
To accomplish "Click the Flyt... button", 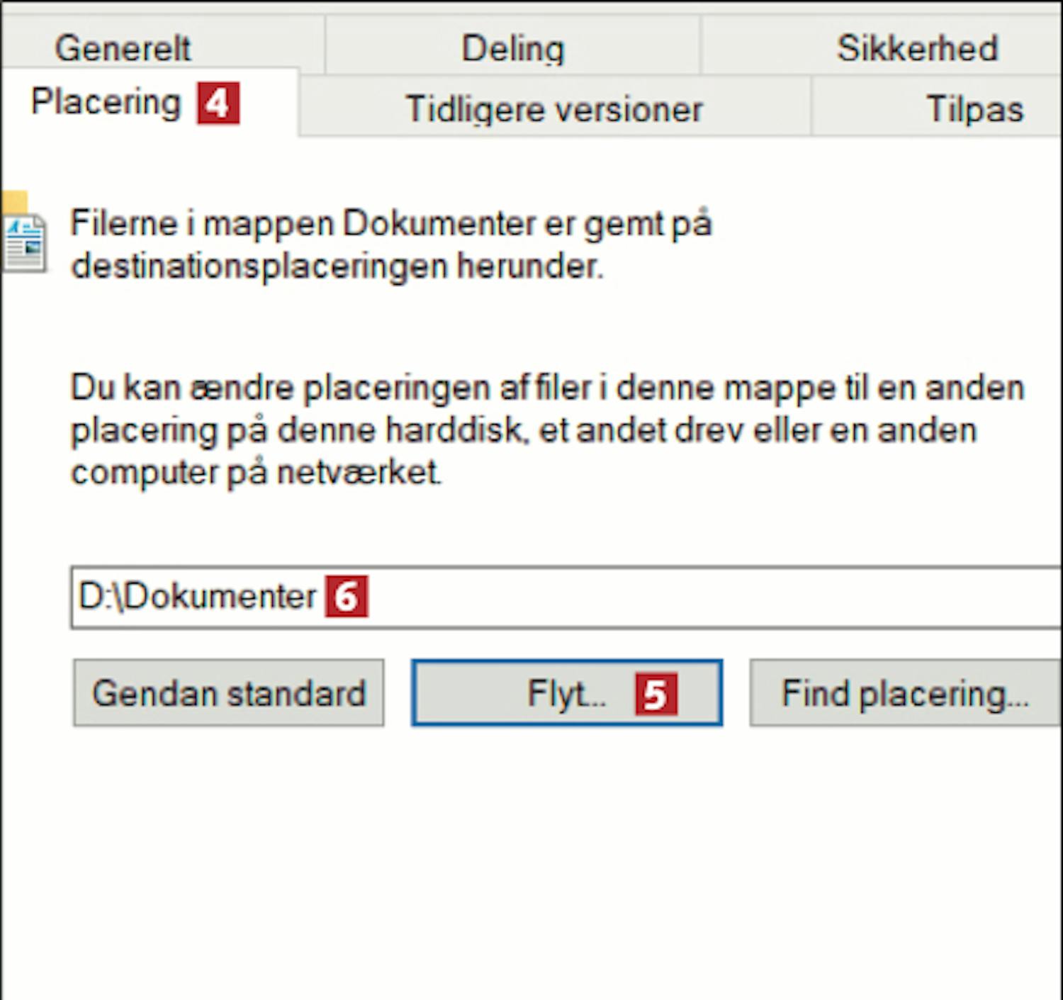I will (566, 693).
